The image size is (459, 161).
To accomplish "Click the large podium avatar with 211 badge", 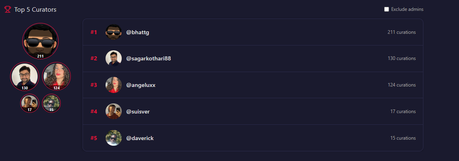I will (x=40, y=41).
